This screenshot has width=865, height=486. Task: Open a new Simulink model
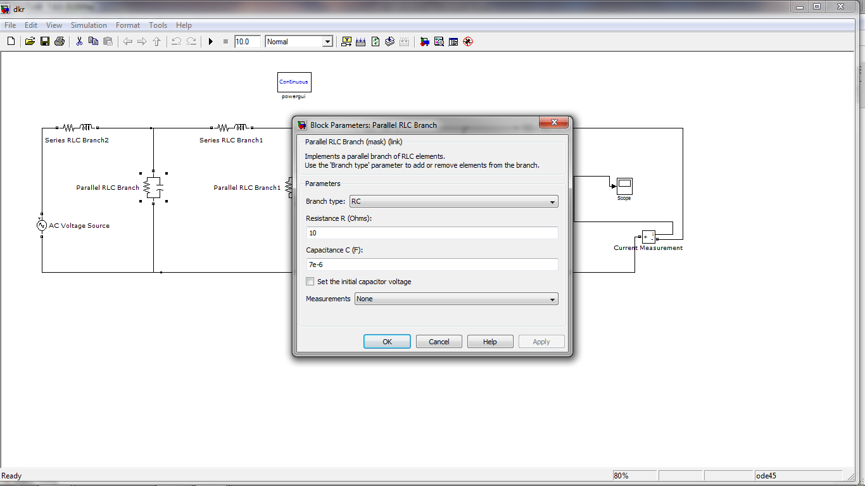click(x=10, y=41)
